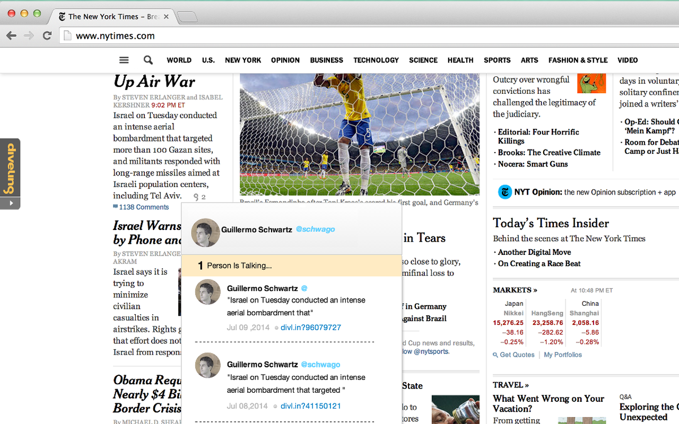
Task: Open the SCIENCE section
Action: click(x=423, y=60)
